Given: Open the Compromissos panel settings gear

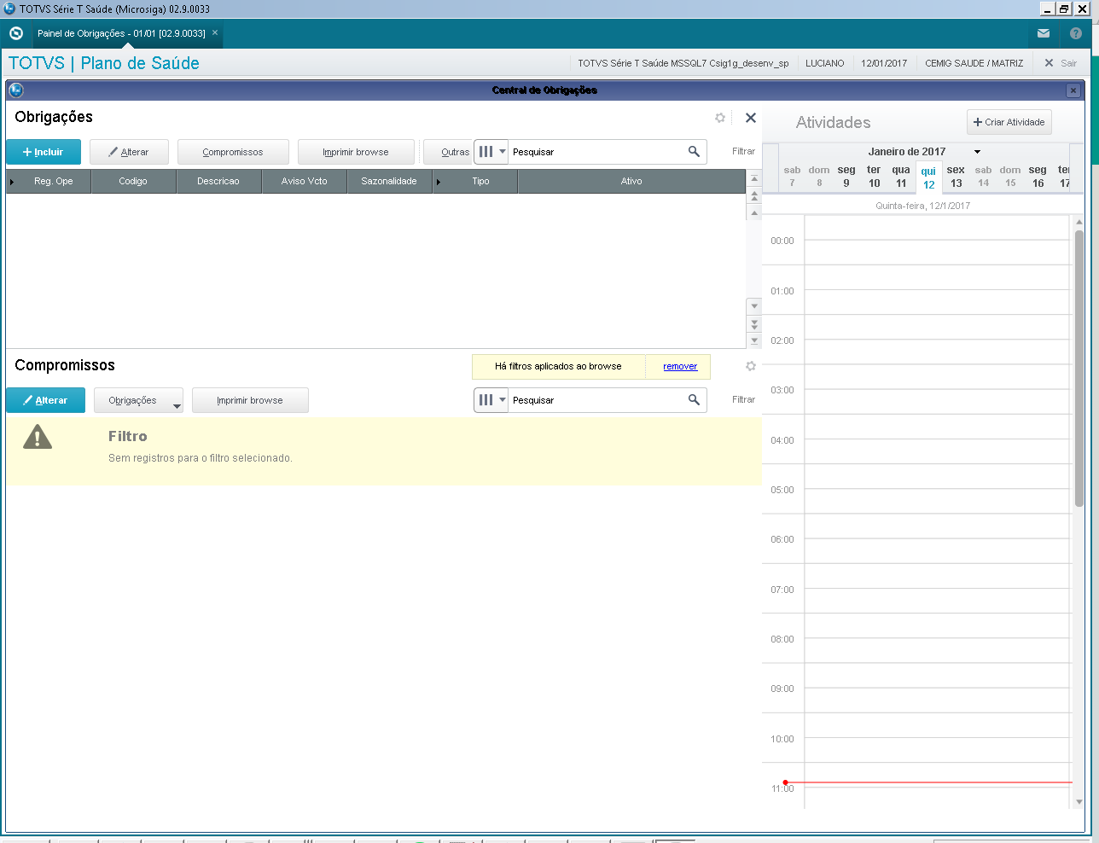Looking at the screenshot, I should point(751,366).
